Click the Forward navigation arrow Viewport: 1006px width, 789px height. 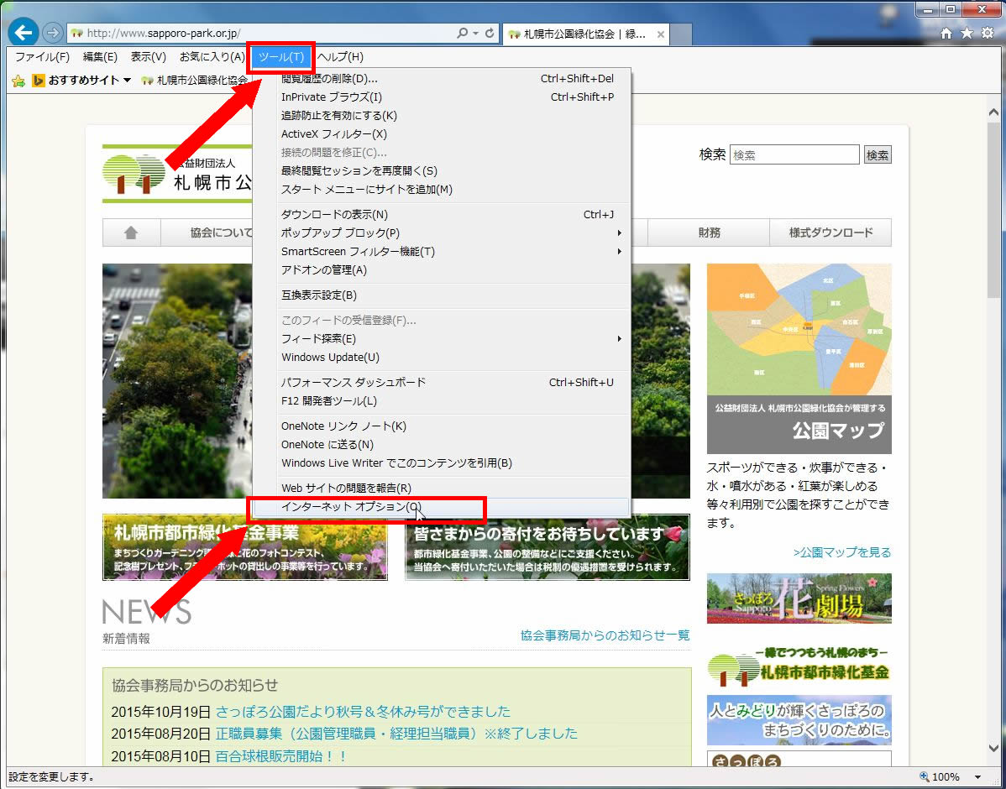click(x=52, y=34)
